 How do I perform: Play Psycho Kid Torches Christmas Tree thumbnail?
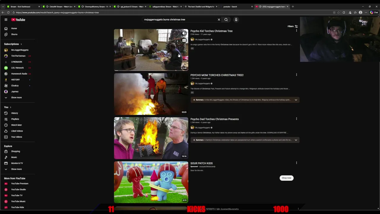point(151,50)
